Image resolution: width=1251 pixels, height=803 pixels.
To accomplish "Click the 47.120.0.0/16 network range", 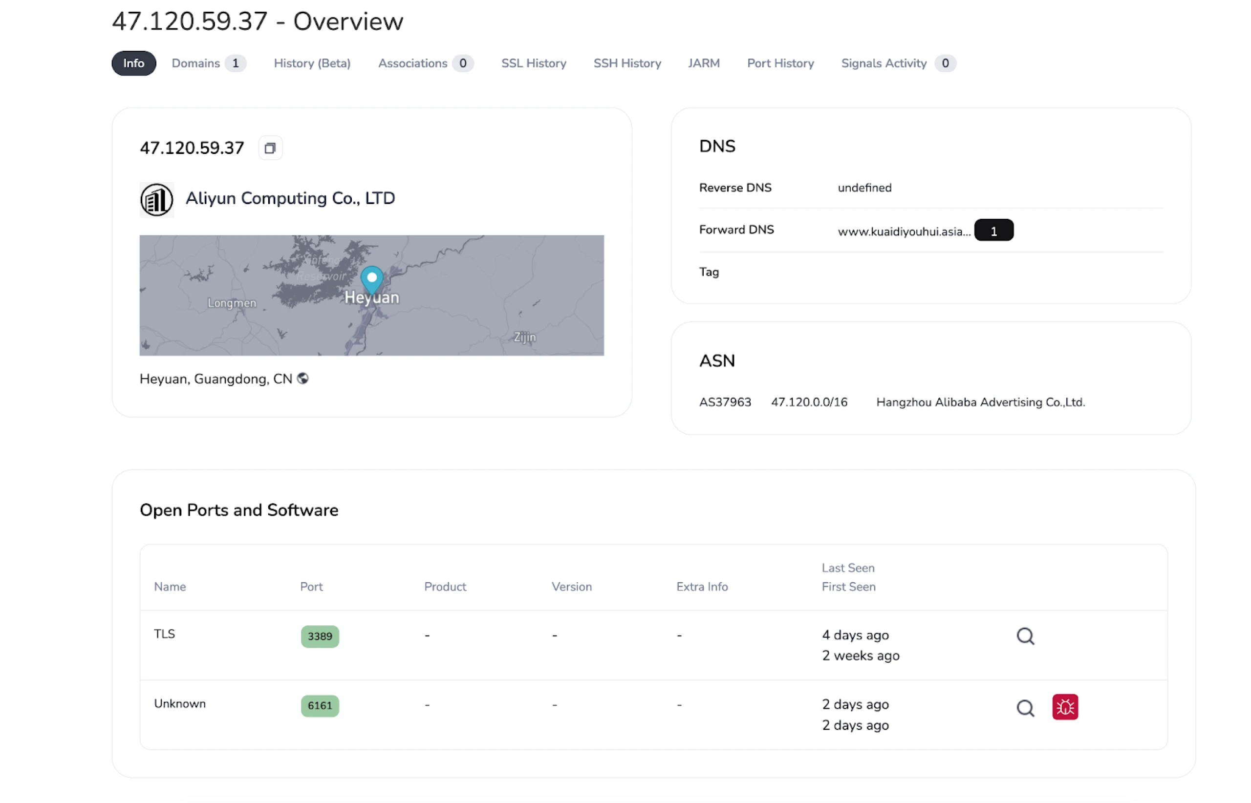I will (x=809, y=402).
